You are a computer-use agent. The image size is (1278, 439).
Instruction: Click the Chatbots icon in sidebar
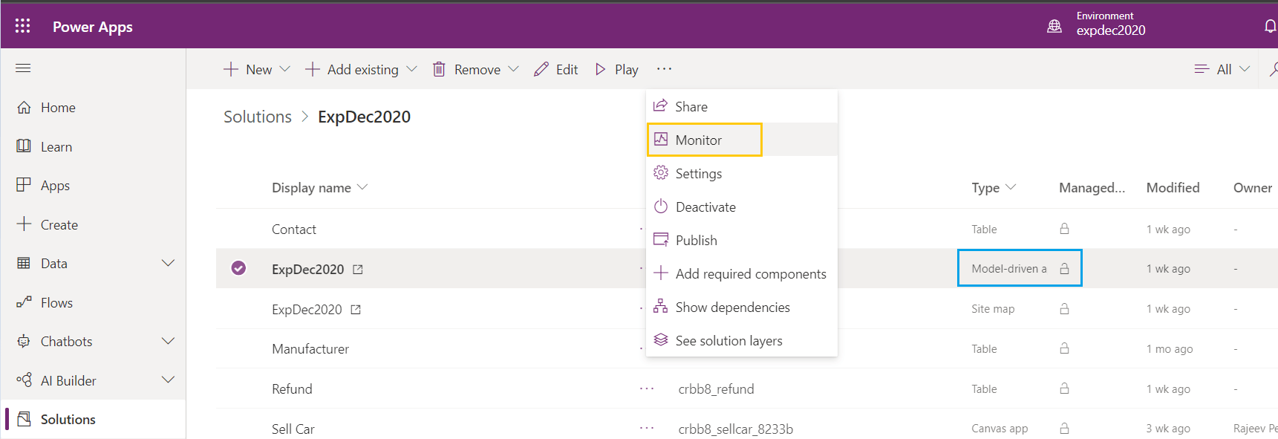(x=24, y=341)
